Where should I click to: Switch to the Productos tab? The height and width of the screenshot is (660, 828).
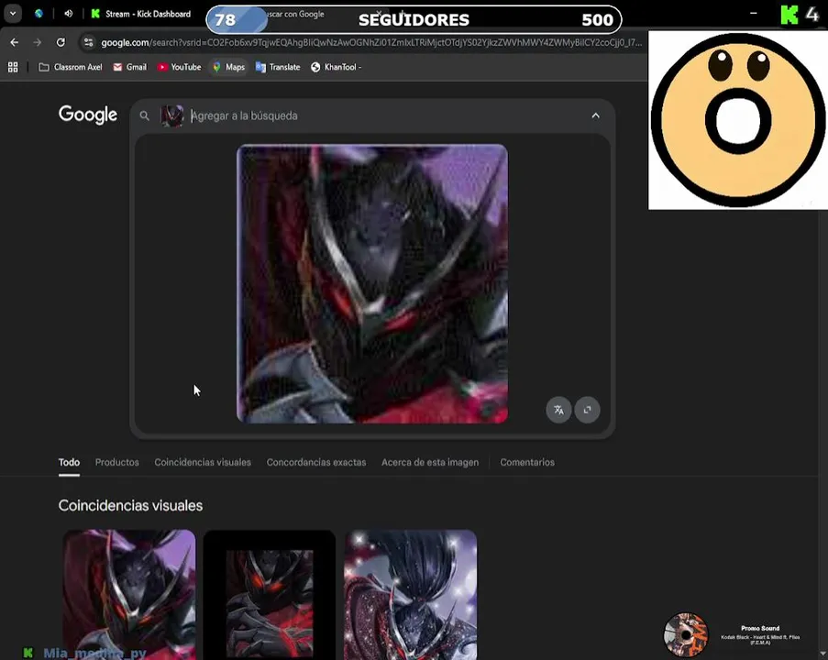pos(117,463)
